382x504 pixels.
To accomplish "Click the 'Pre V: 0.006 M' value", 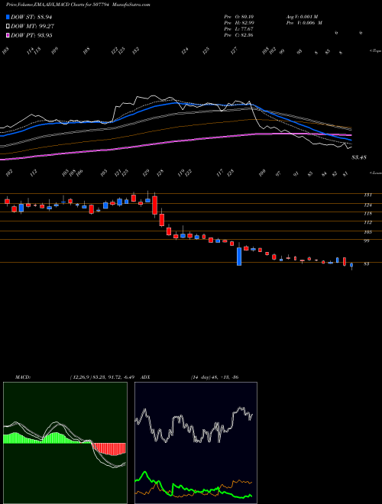I will [x=304, y=23].
